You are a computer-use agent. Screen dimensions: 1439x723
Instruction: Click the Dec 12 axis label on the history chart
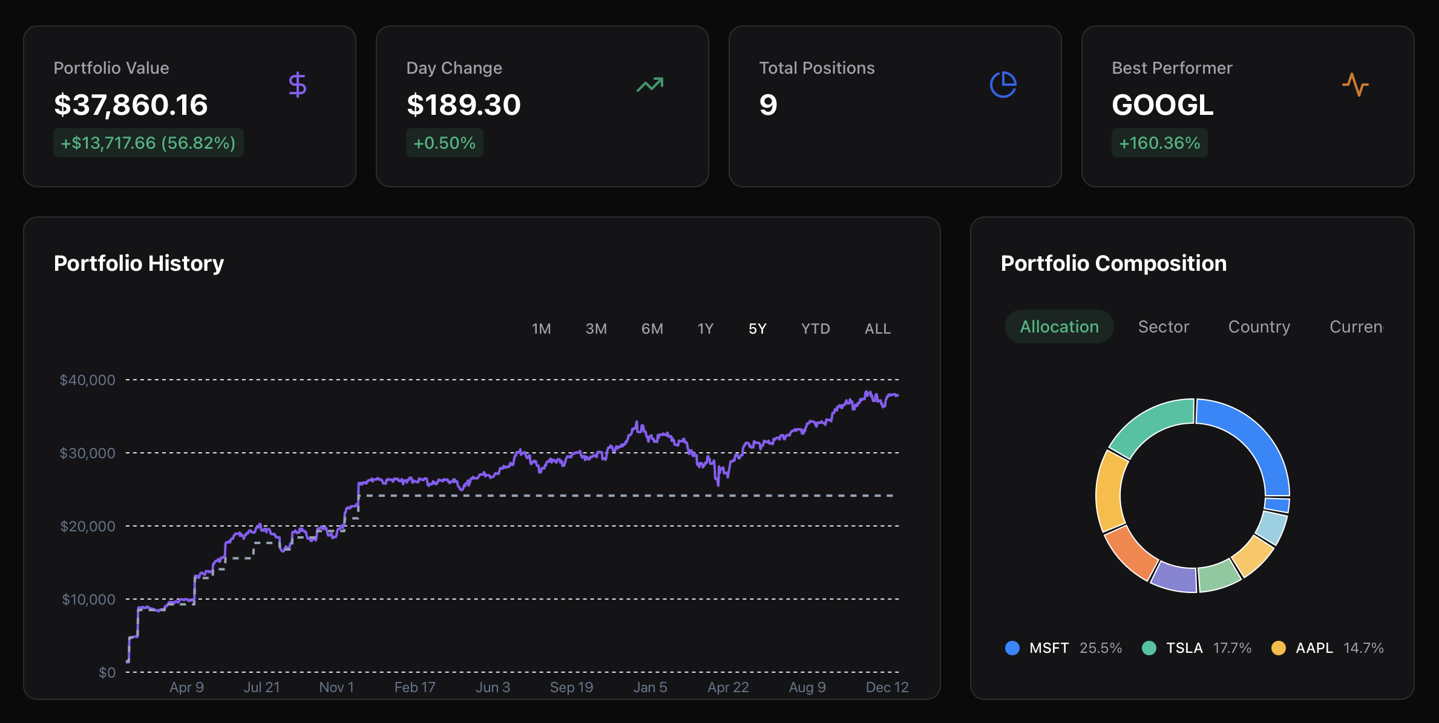click(x=887, y=687)
